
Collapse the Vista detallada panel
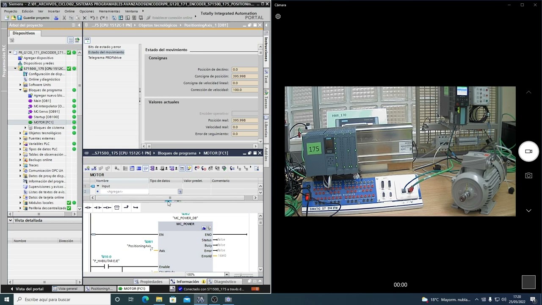11,220
